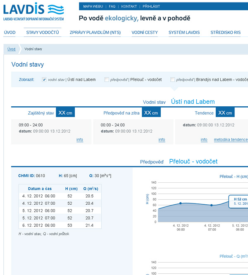Uncheck vodní stav Ústí nad Labem checkbox
248x275 pixels.
[x=44, y=80]
